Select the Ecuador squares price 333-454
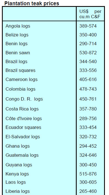 [x=88, y=128]
